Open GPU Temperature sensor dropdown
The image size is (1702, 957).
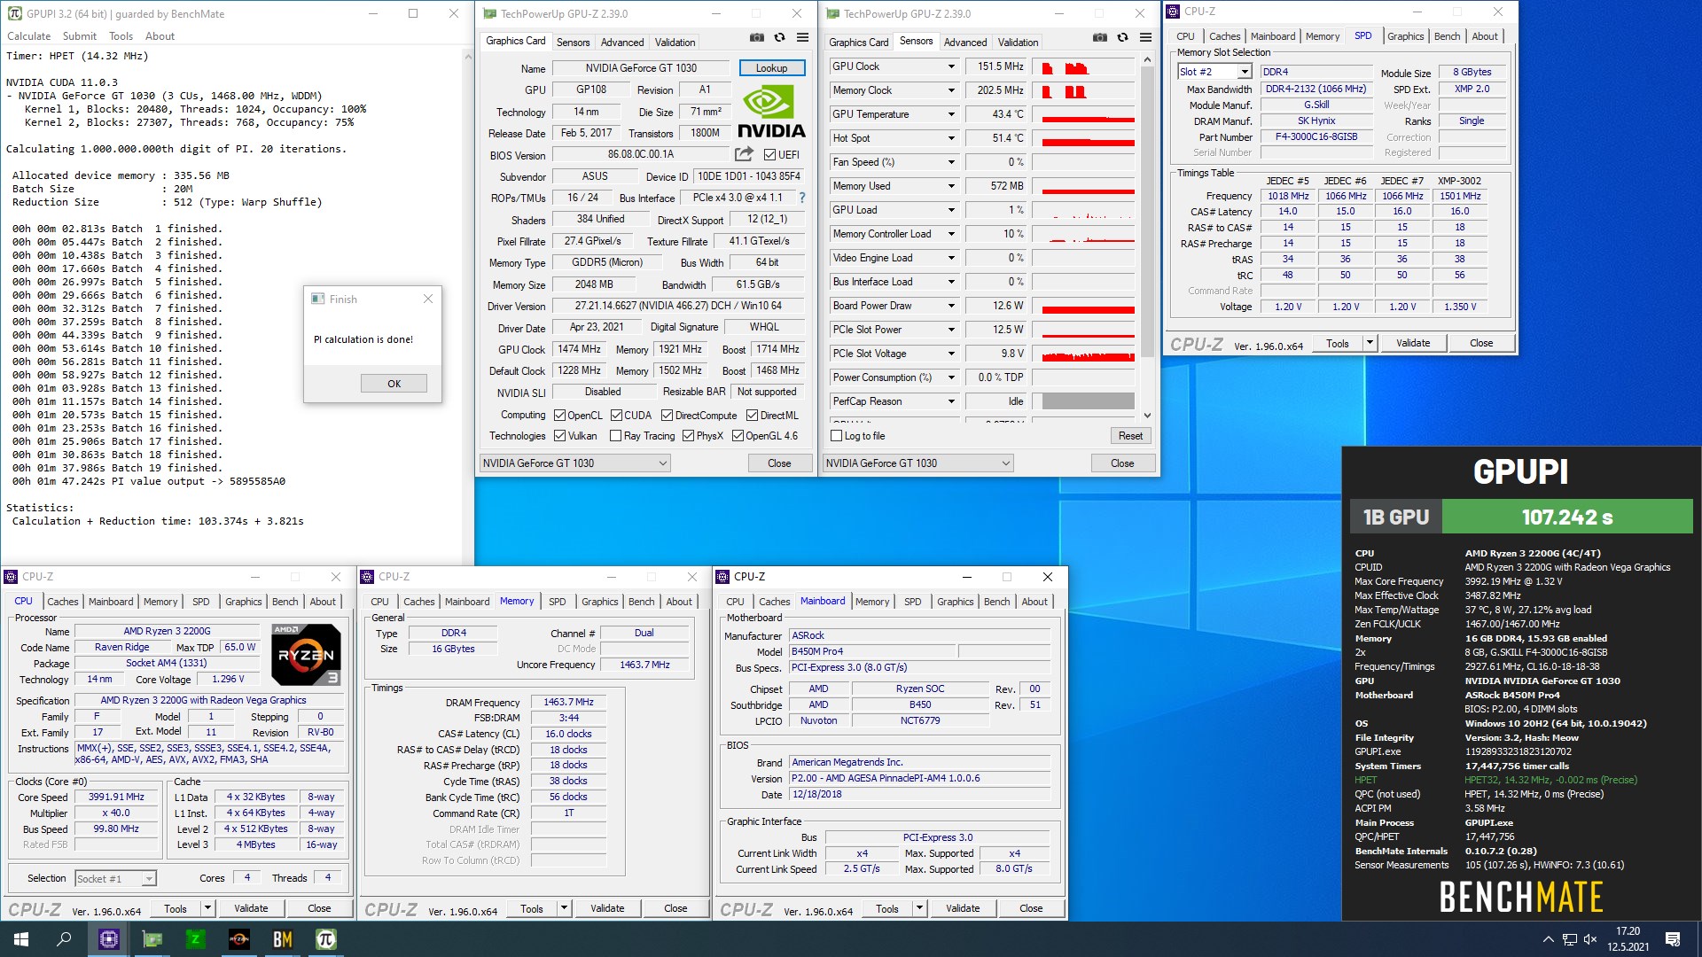click(951, 114)
